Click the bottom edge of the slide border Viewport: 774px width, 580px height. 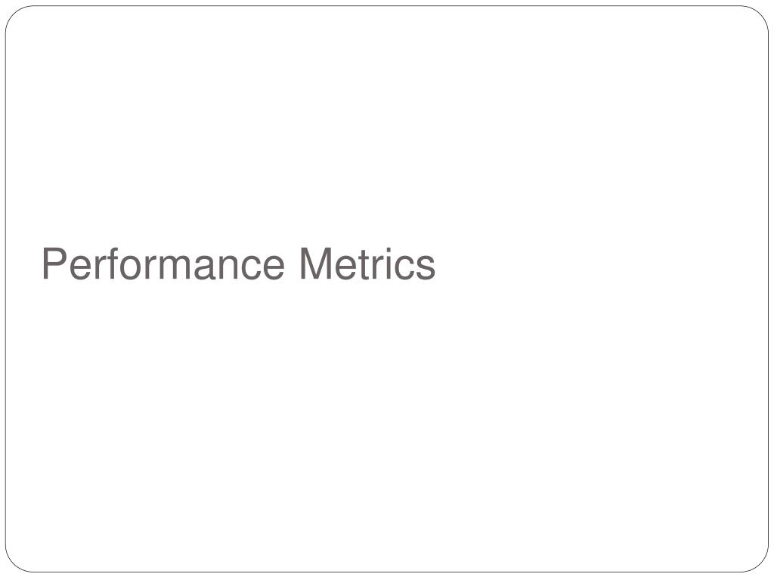(387, 572)
